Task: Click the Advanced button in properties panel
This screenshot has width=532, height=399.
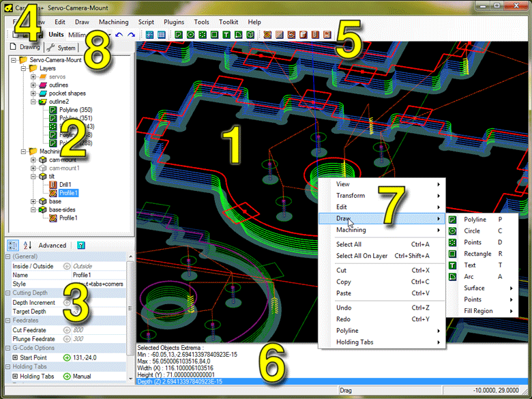Action: [x=53, y=246]
